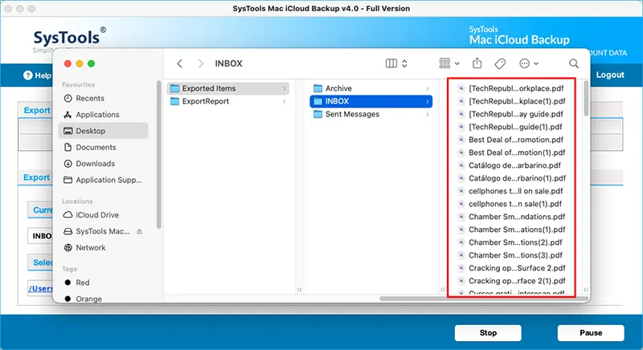Click the sidebar vertical scrollbar
Screen dimensions: 643x350
(x=158, y=155)
